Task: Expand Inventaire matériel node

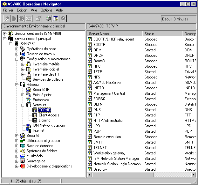Action: [x=23, y=64]
